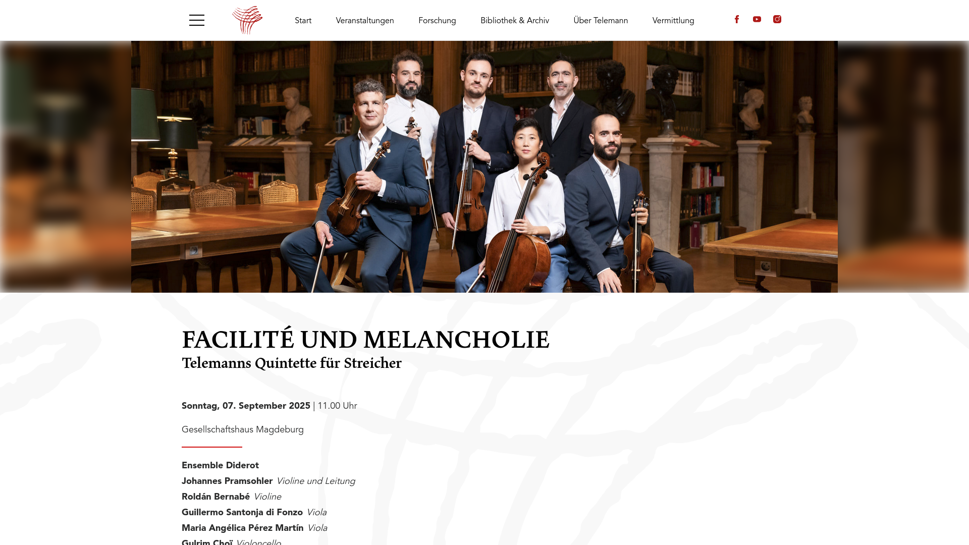The width and height of the screenshot is (969, 545).
Task: Click the name Johannes Pramsohler
Action: pos(227,481)
